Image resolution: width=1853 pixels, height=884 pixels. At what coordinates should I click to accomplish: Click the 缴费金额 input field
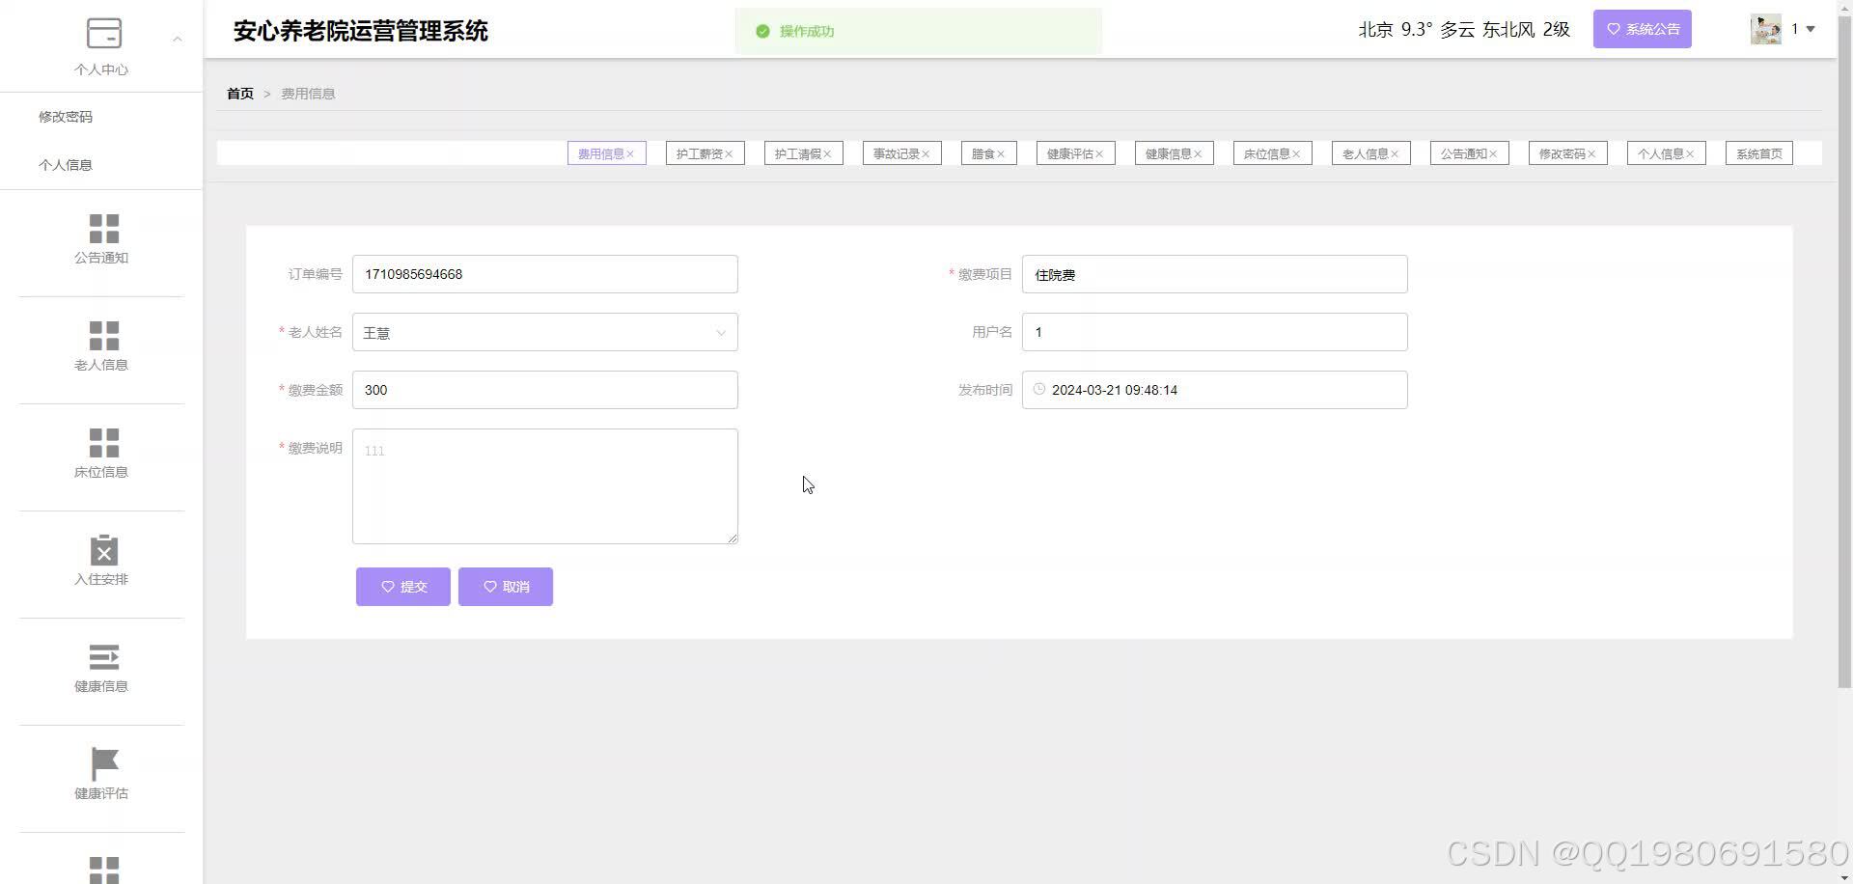tap(545, 390)
